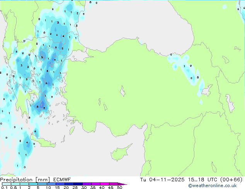Click the island of Cyprus on the map

click(120, 154)
